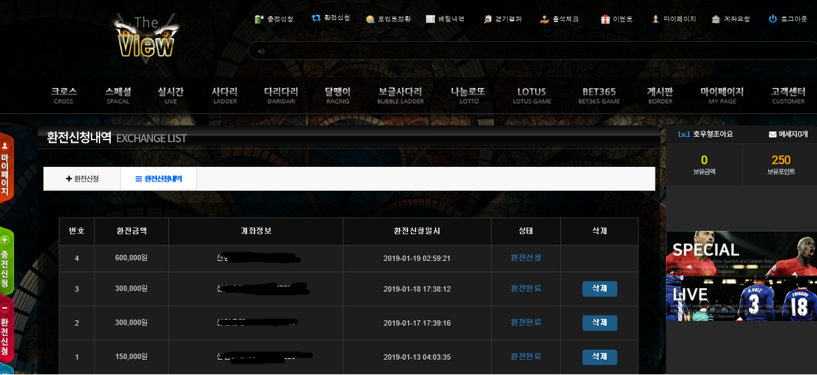
Task: Delete the 150,000원 exchange record
Action: pos(599,357)
